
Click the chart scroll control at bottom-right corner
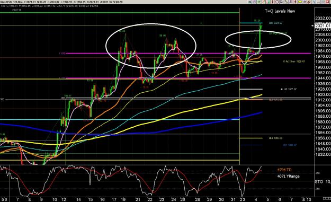click(327, 199)
